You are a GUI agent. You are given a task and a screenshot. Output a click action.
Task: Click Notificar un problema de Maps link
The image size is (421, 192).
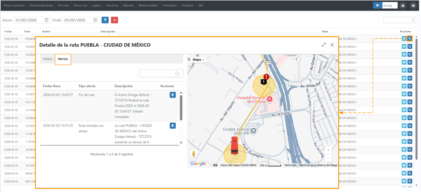point(318,165)
